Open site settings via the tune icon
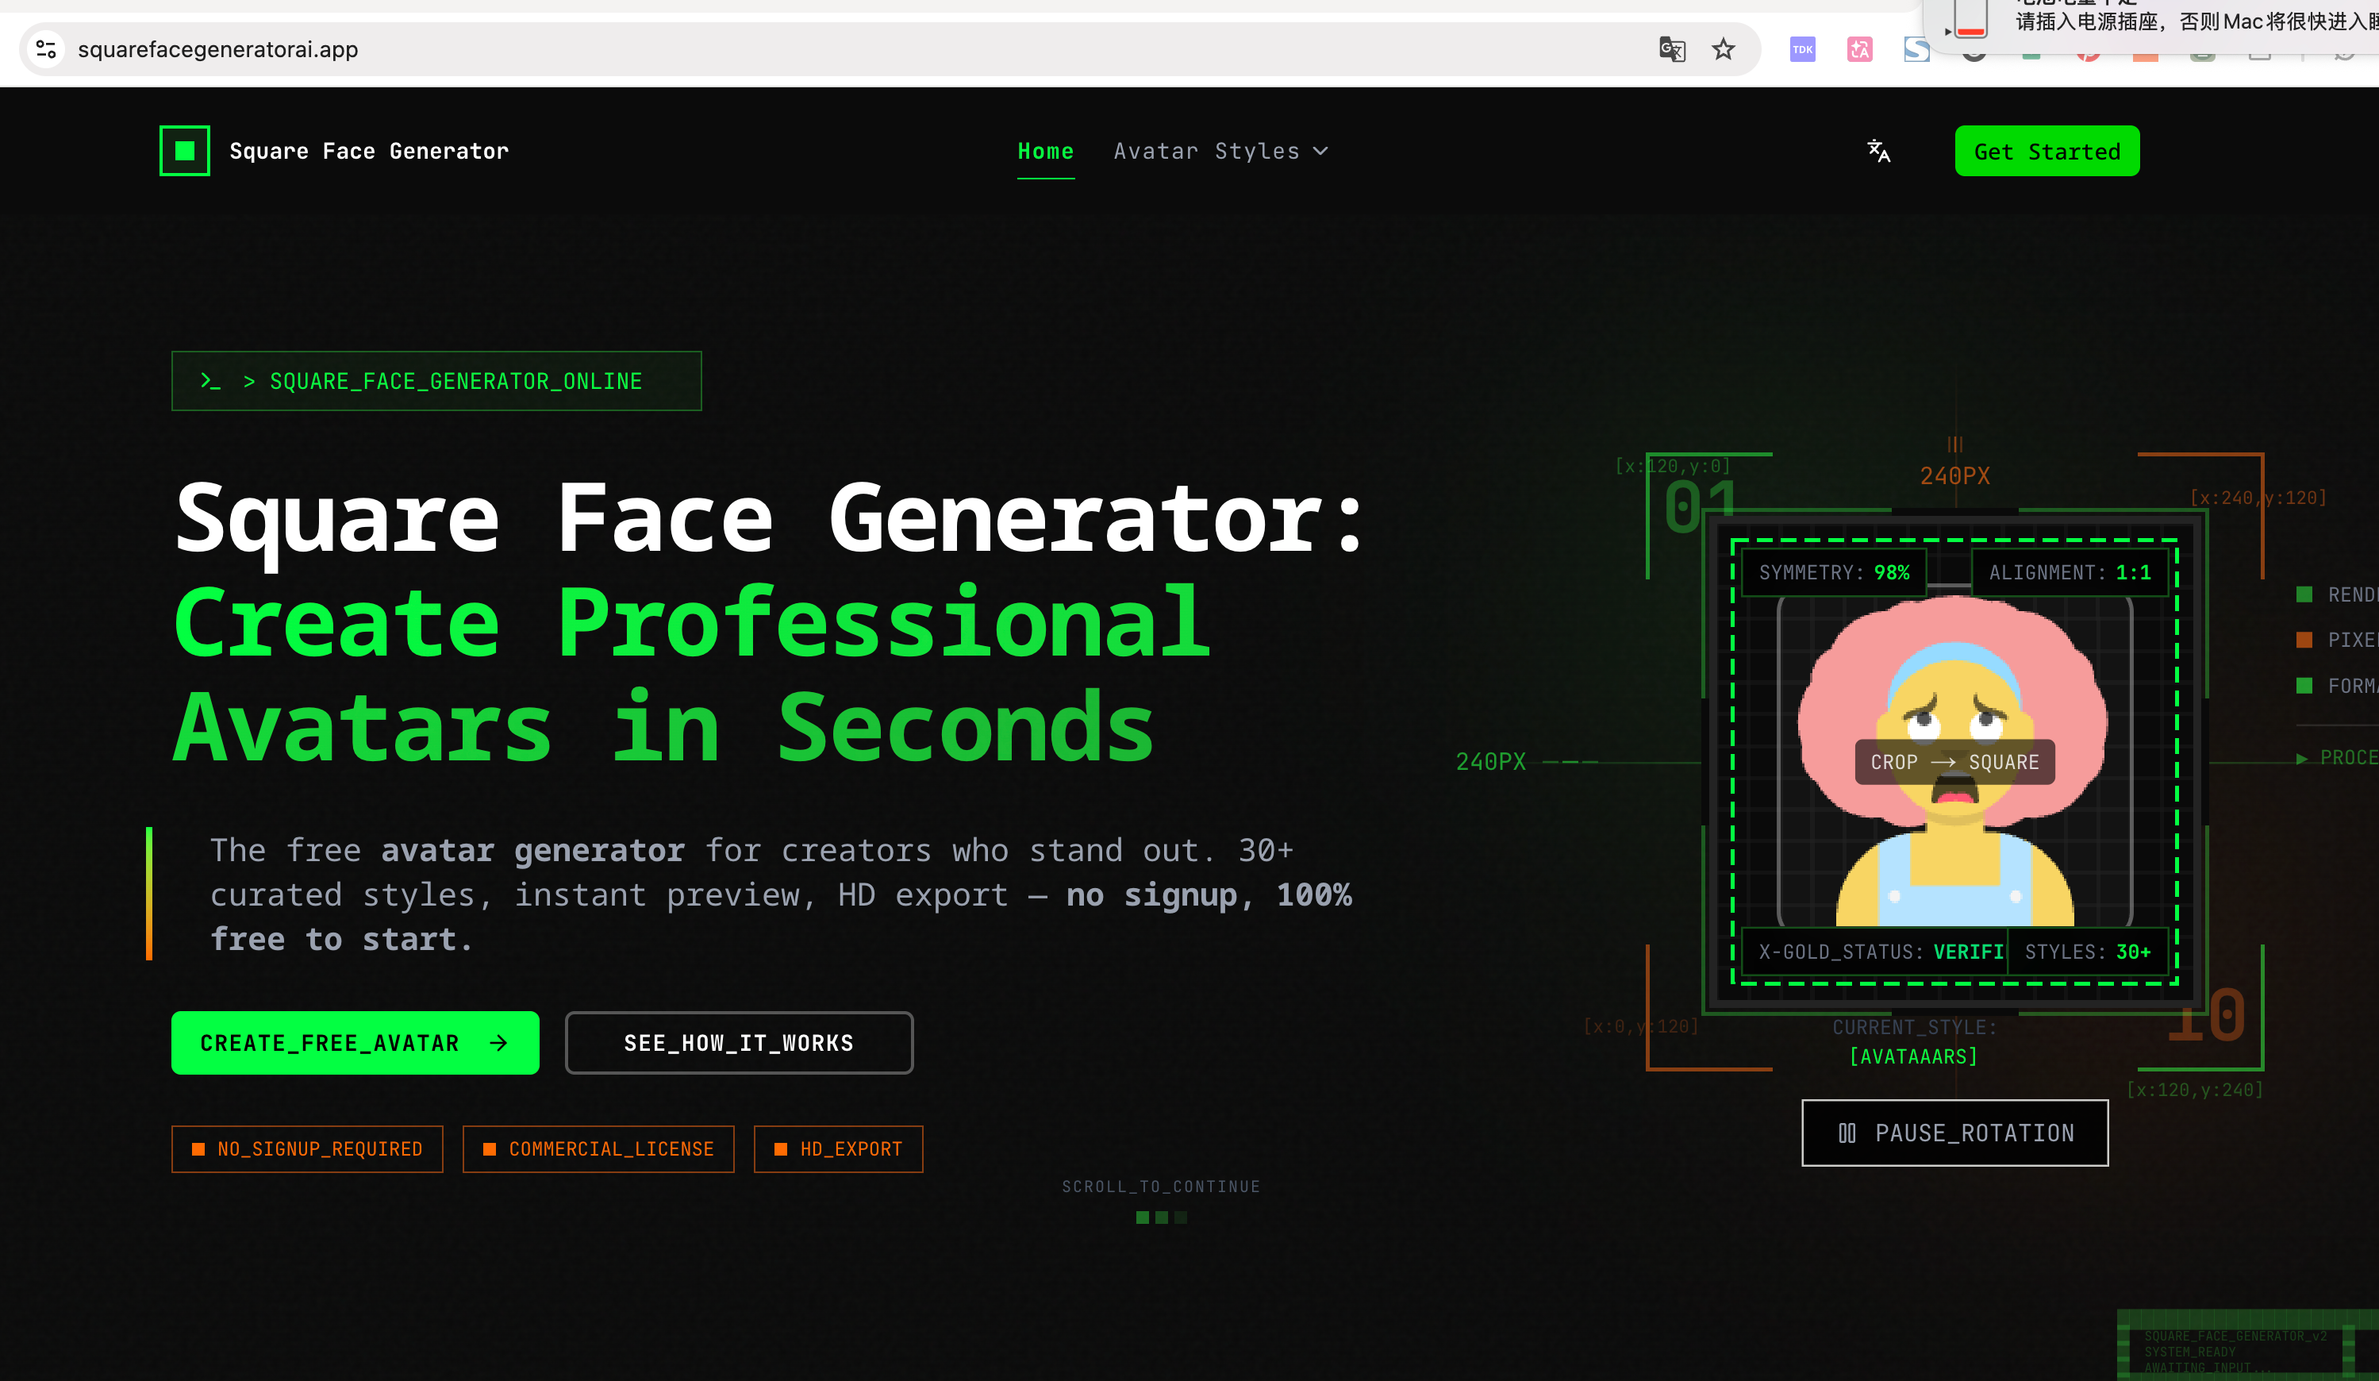 [45, 49]
